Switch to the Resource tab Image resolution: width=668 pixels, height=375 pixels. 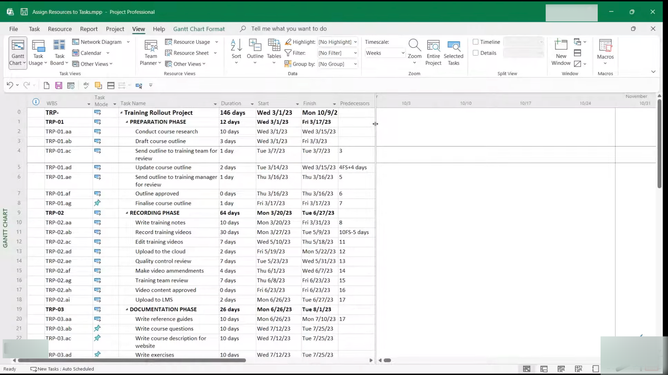[x=59, y=29]
